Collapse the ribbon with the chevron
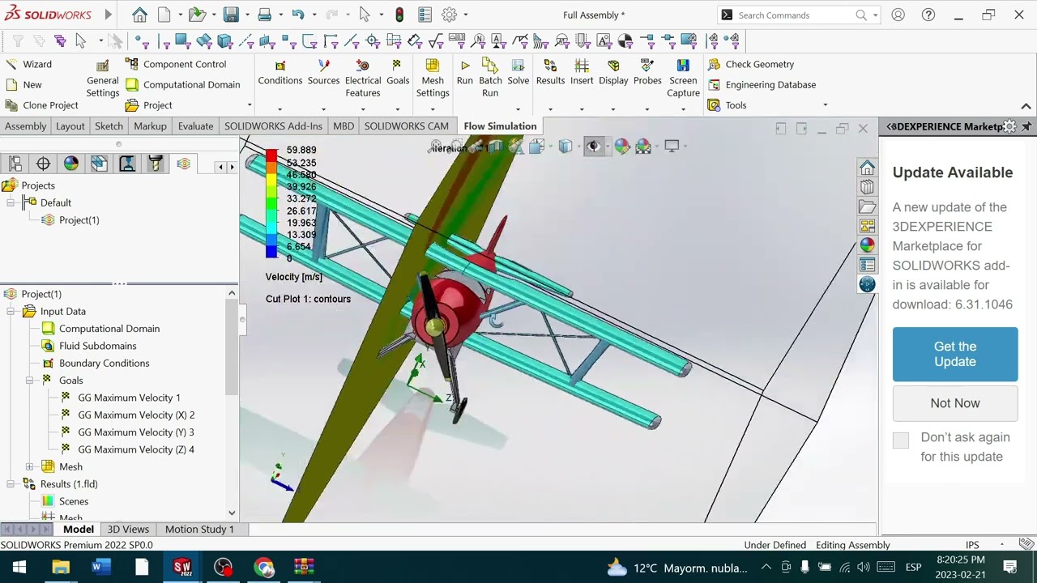The height and width of the screenshot is (583, 1037). click(1026, 106)
